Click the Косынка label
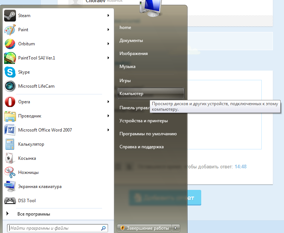The height and width of the screenshot is (233, 284). (27, 158)
